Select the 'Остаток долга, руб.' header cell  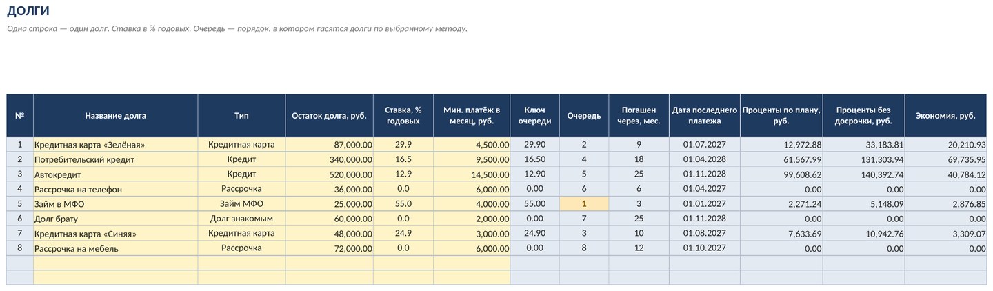point(330,116)
